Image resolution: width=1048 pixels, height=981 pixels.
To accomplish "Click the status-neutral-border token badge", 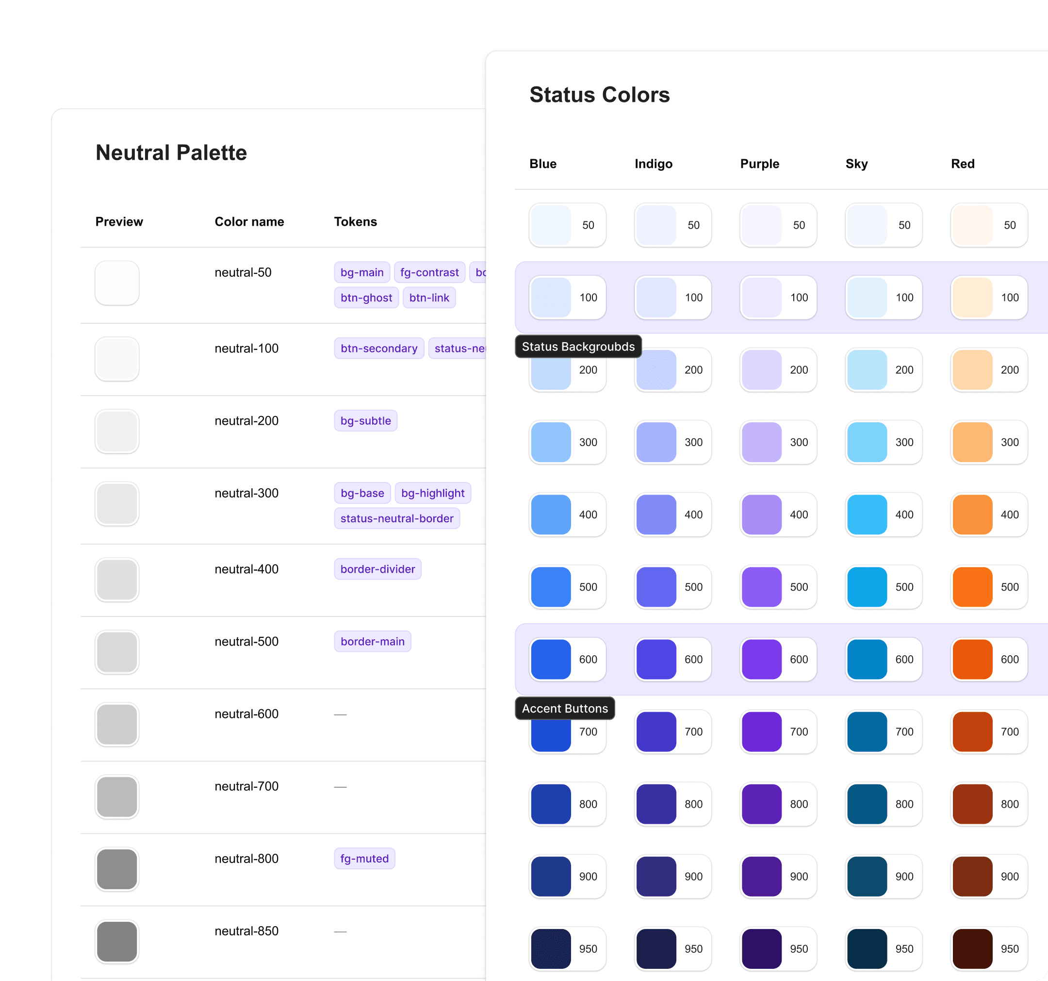I will (x=397, y=518).
